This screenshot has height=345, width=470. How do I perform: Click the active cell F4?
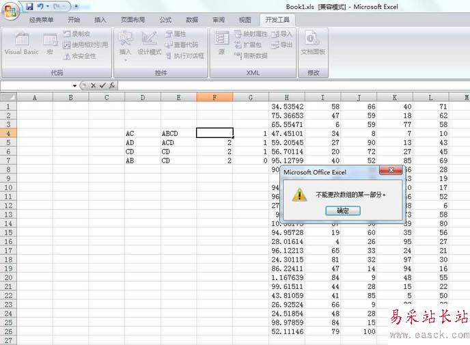(x=215, y=133)
